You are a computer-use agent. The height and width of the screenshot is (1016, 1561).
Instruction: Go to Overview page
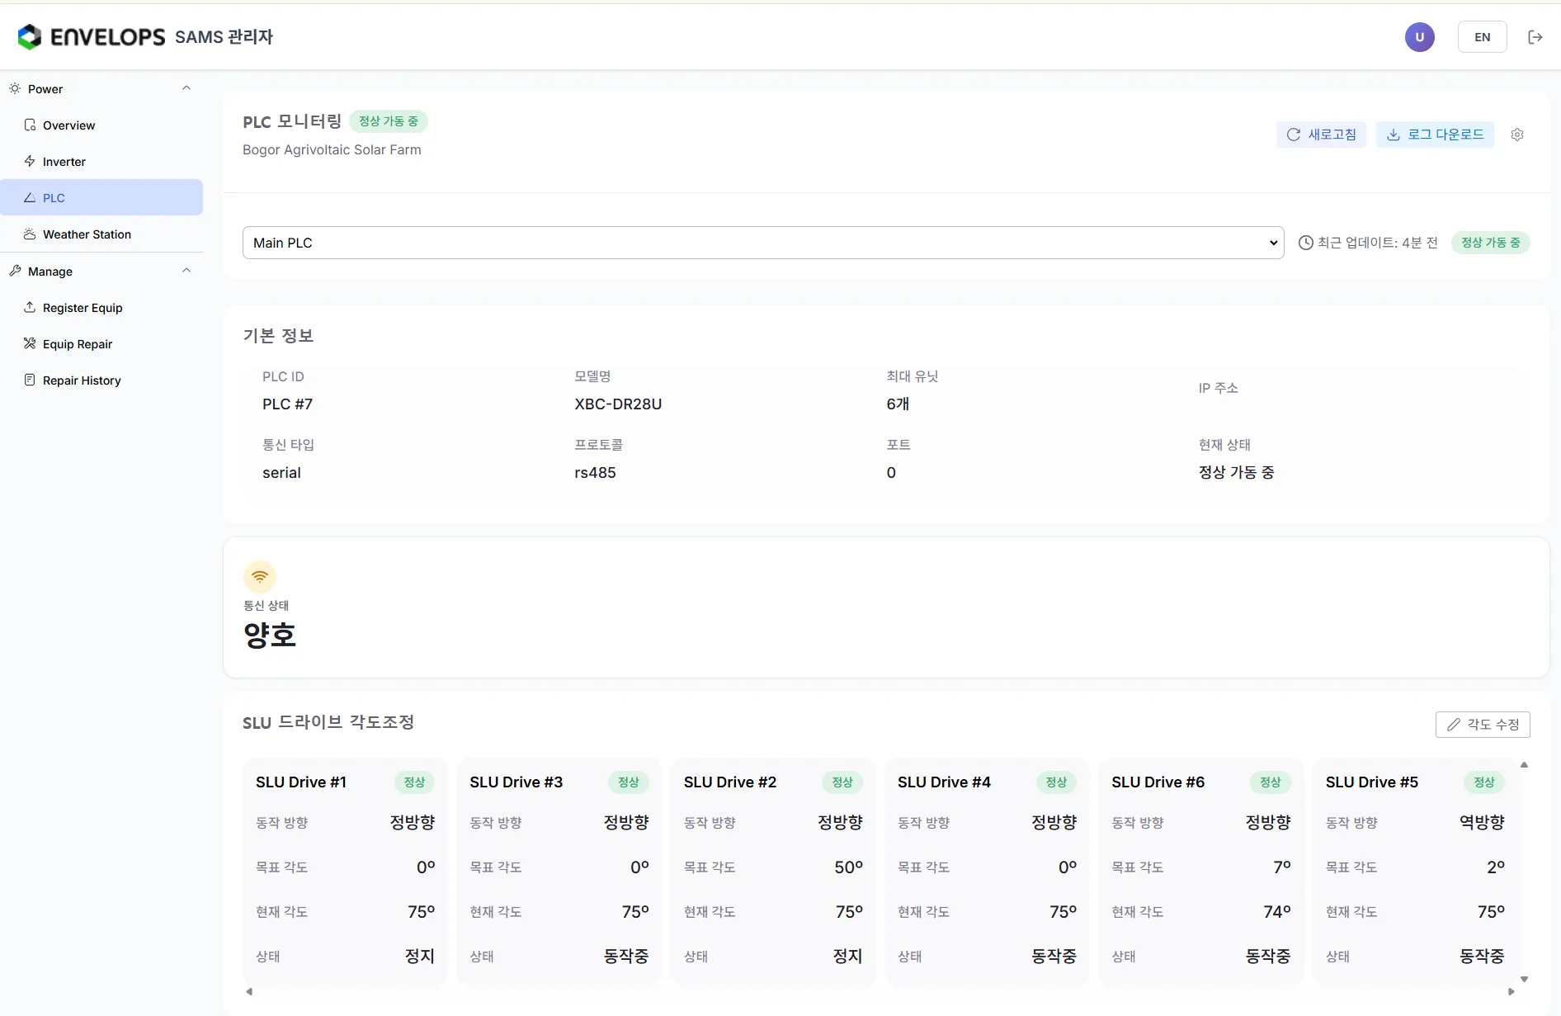(101, 125)
